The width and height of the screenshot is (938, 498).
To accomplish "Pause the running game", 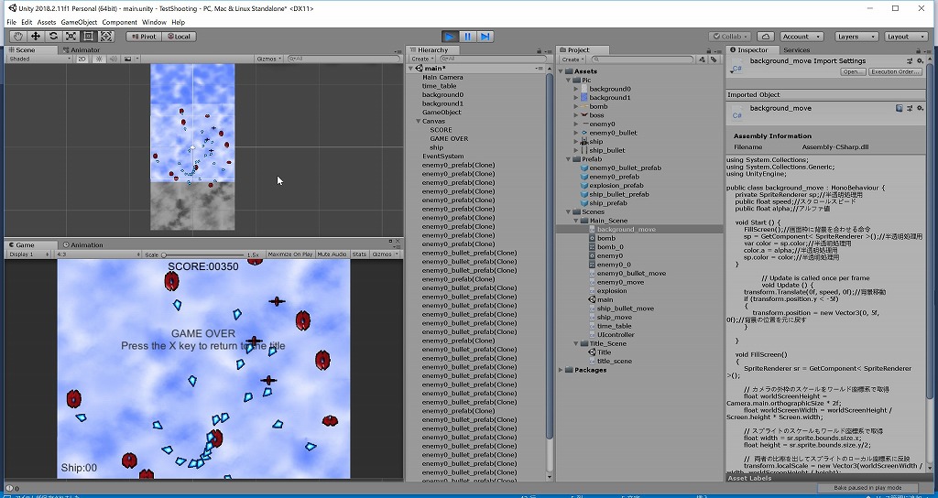I will tap(467, 37).
